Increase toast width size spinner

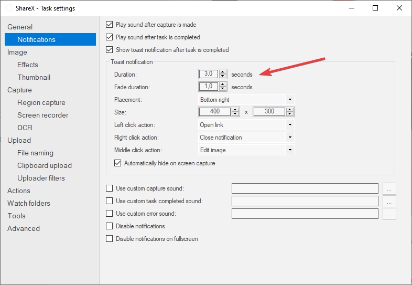pyautogui.click(x=235, y=110)
